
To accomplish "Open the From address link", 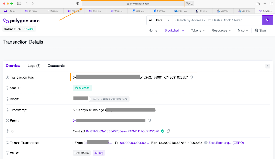I will pos(109,121).
